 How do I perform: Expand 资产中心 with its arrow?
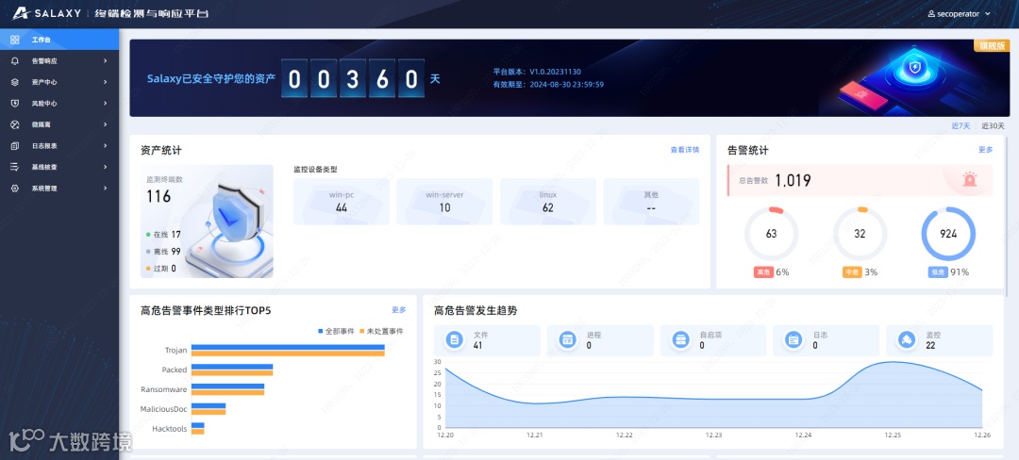pyautogui.click(x=106, y=82)
